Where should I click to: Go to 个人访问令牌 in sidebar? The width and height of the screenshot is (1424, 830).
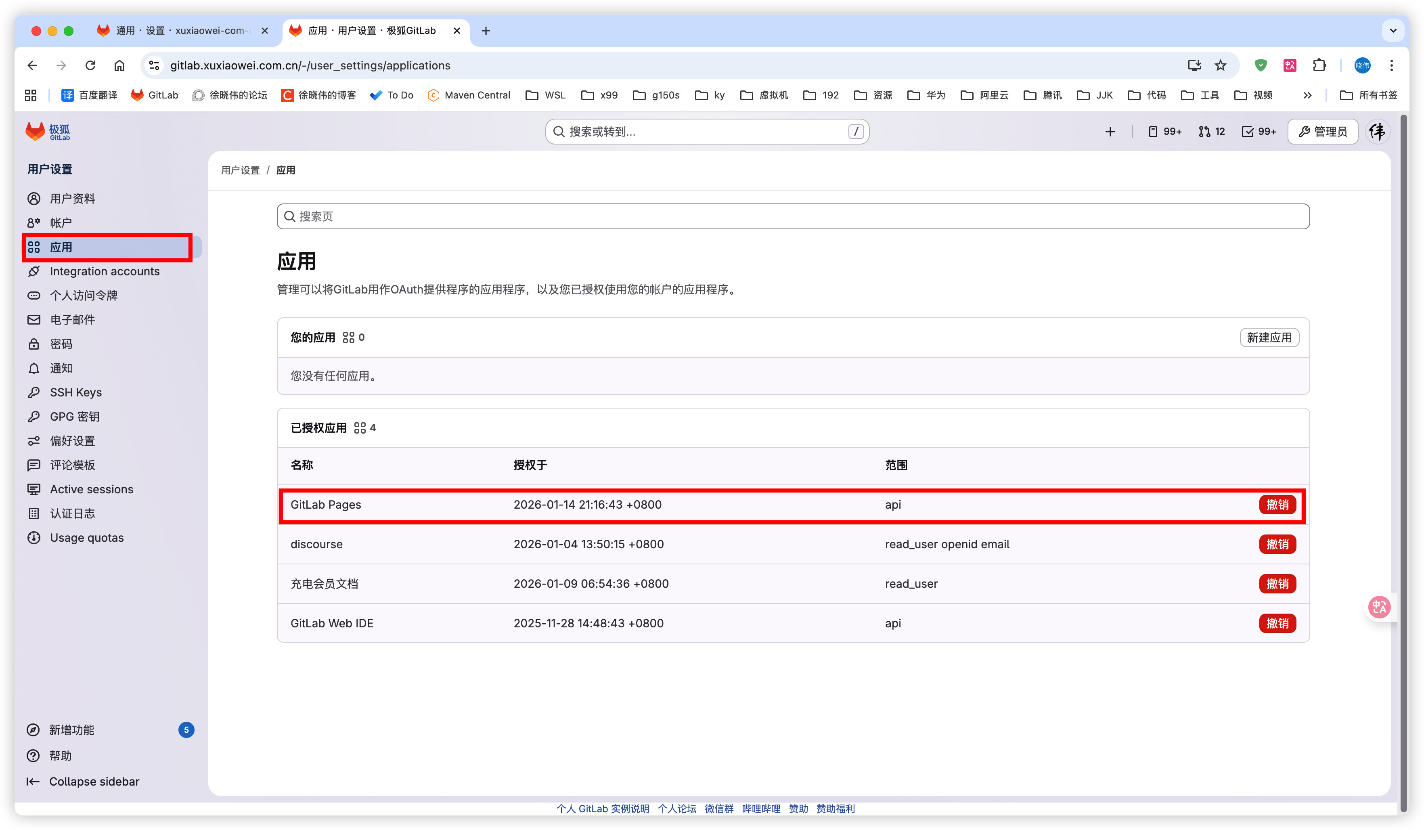point(84,296)
